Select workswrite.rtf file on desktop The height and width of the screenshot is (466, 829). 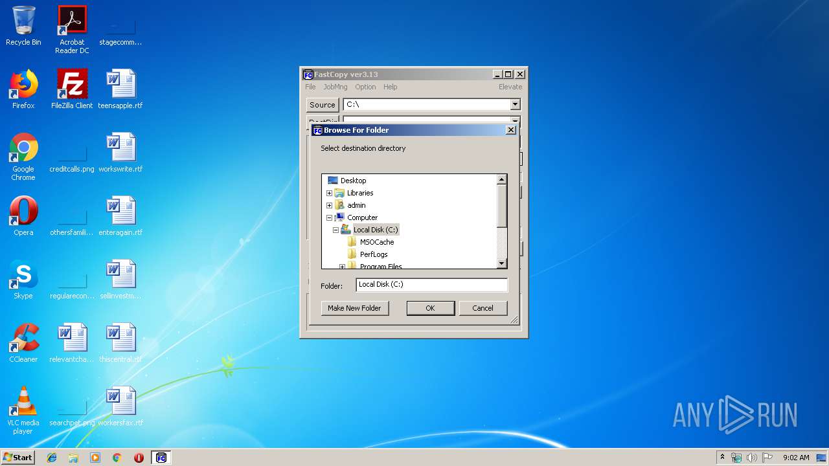120,153
